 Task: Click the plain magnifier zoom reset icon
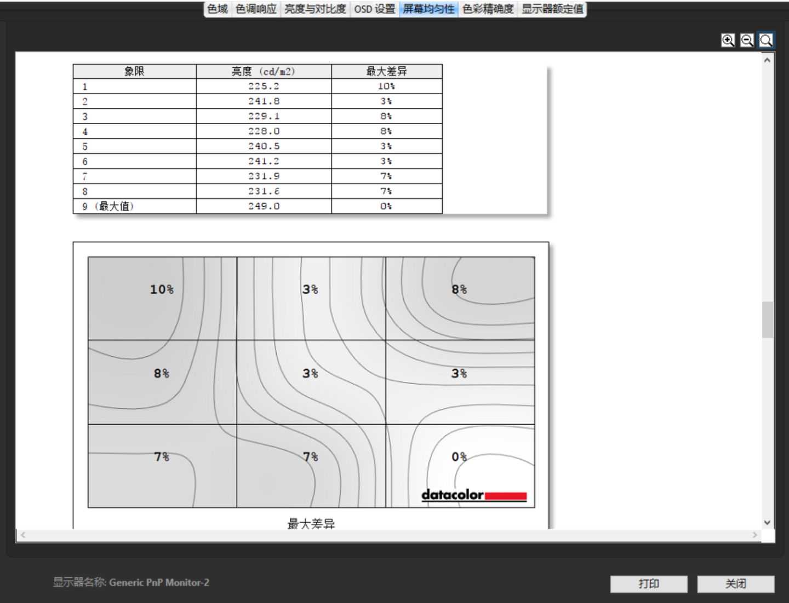tap(766, 40)
